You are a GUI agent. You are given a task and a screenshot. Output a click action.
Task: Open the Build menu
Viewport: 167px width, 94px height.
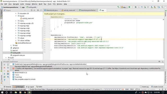[40, 4]
